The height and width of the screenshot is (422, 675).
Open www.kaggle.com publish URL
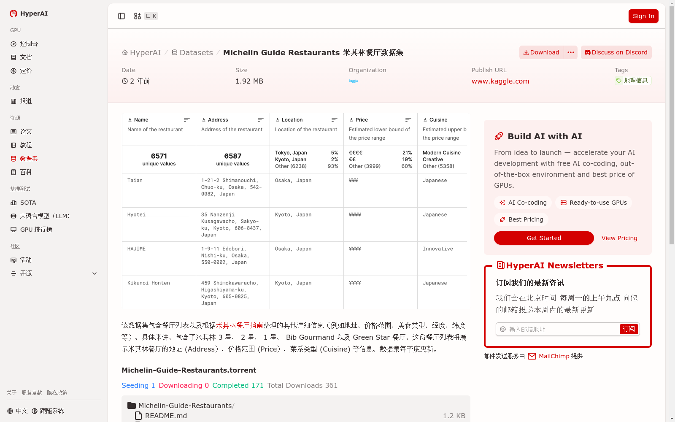tap(500, 81)
